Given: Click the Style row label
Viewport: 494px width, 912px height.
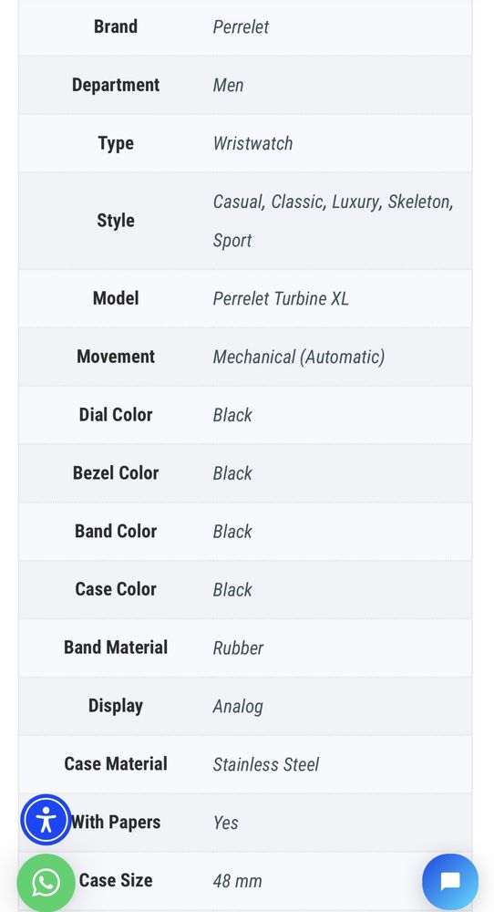Looking at the screenshot, I should tap(116, 221).
